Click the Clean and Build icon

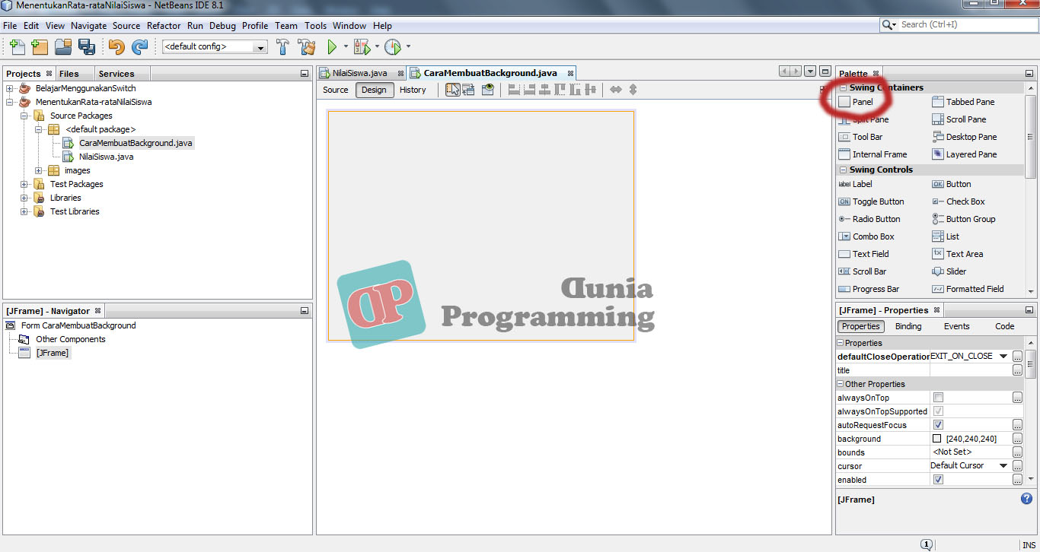(307, 47)
